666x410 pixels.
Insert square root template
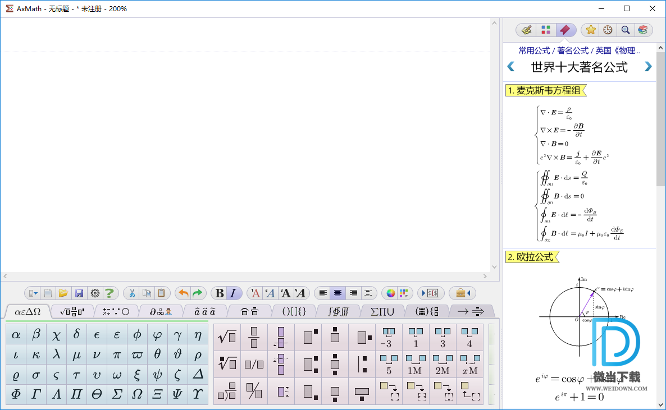(227, 338)
